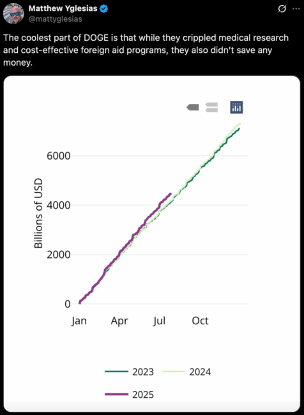Click the closest-data-on-hover chart icon
Image resolution: width=304 pixels, height=415 pixels.
pos(193,107)
